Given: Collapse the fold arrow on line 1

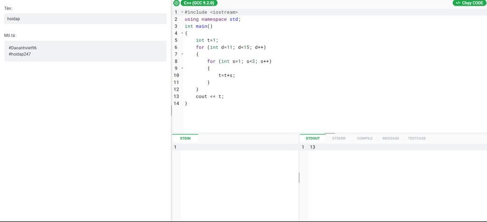Looking at the screenshot, I should 182,12.
